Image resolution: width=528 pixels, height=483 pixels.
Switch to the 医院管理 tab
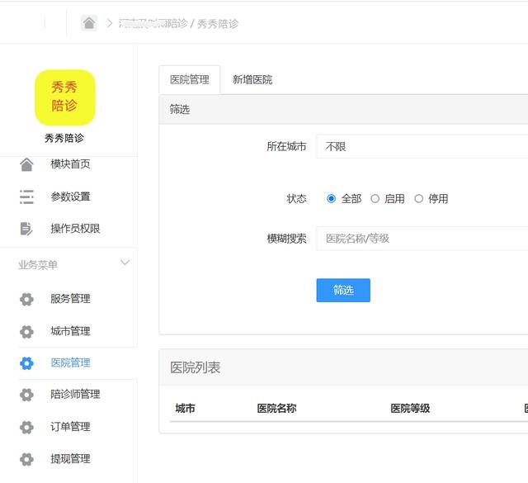pos(190,80)
